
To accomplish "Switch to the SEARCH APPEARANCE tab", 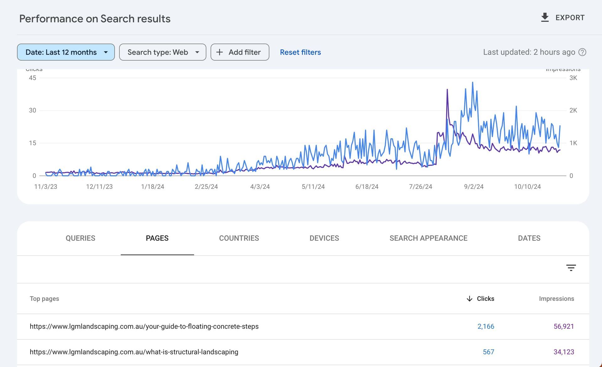I will [428, 238].
